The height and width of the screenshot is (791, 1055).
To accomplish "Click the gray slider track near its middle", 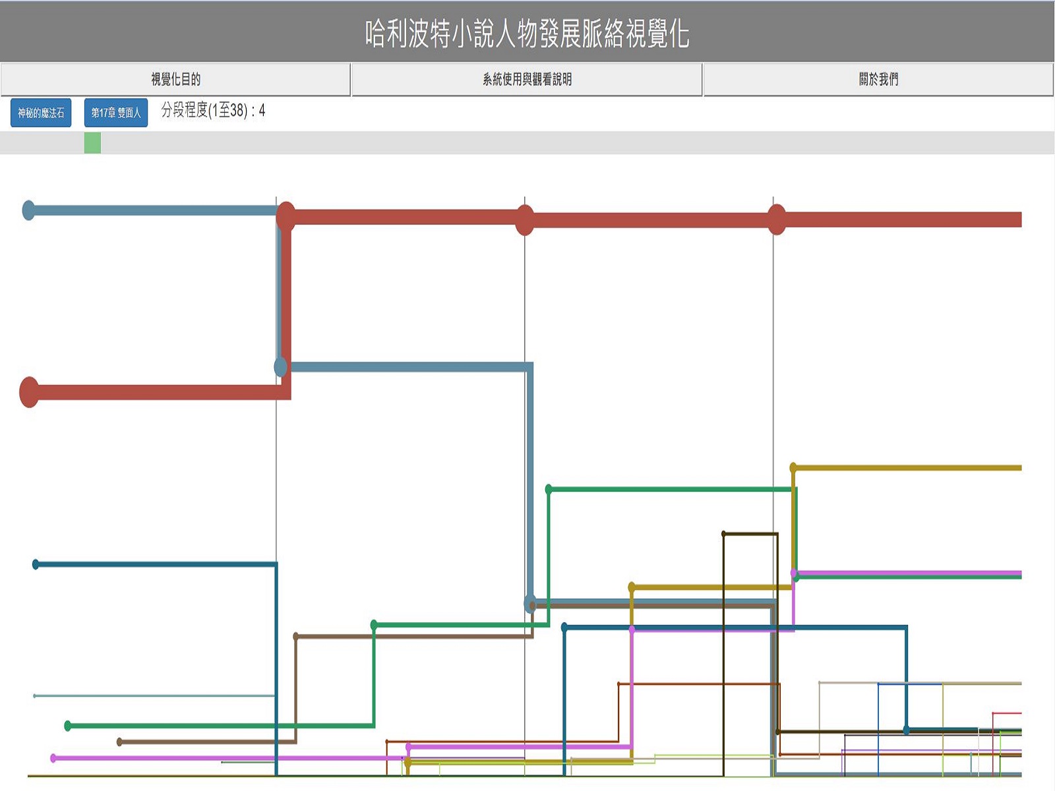I will [527, 143].
